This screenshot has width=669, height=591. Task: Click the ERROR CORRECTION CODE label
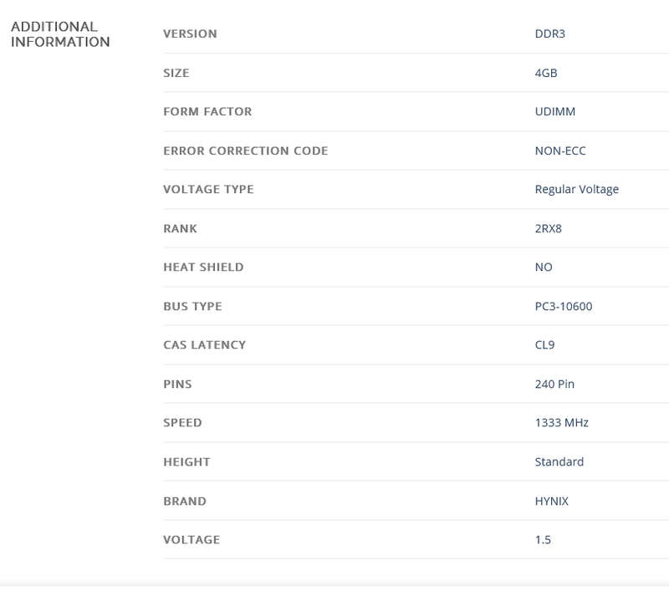[x=245, y=151]
